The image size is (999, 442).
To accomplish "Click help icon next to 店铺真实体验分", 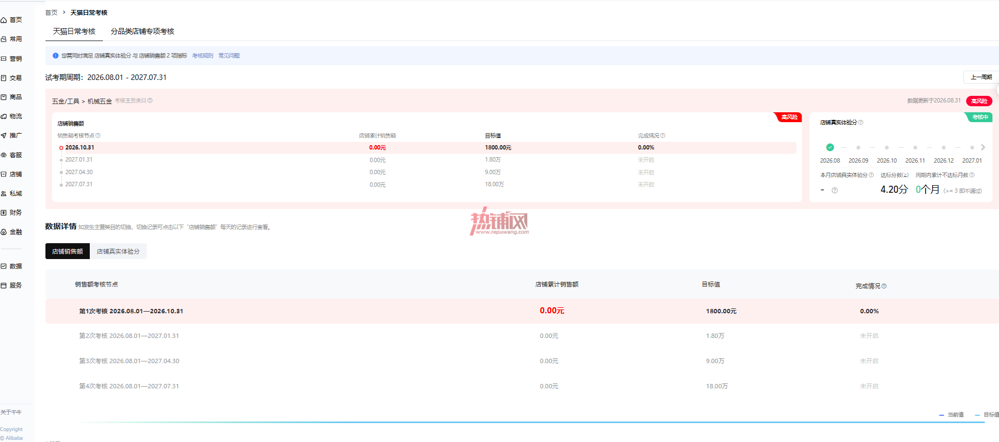I will [861, 123].
